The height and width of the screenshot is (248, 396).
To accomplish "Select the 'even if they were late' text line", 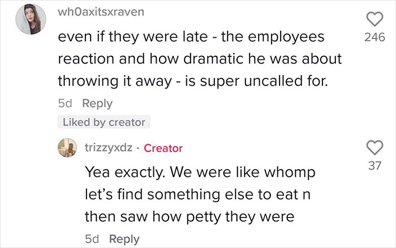I will (x=191, y=37).
